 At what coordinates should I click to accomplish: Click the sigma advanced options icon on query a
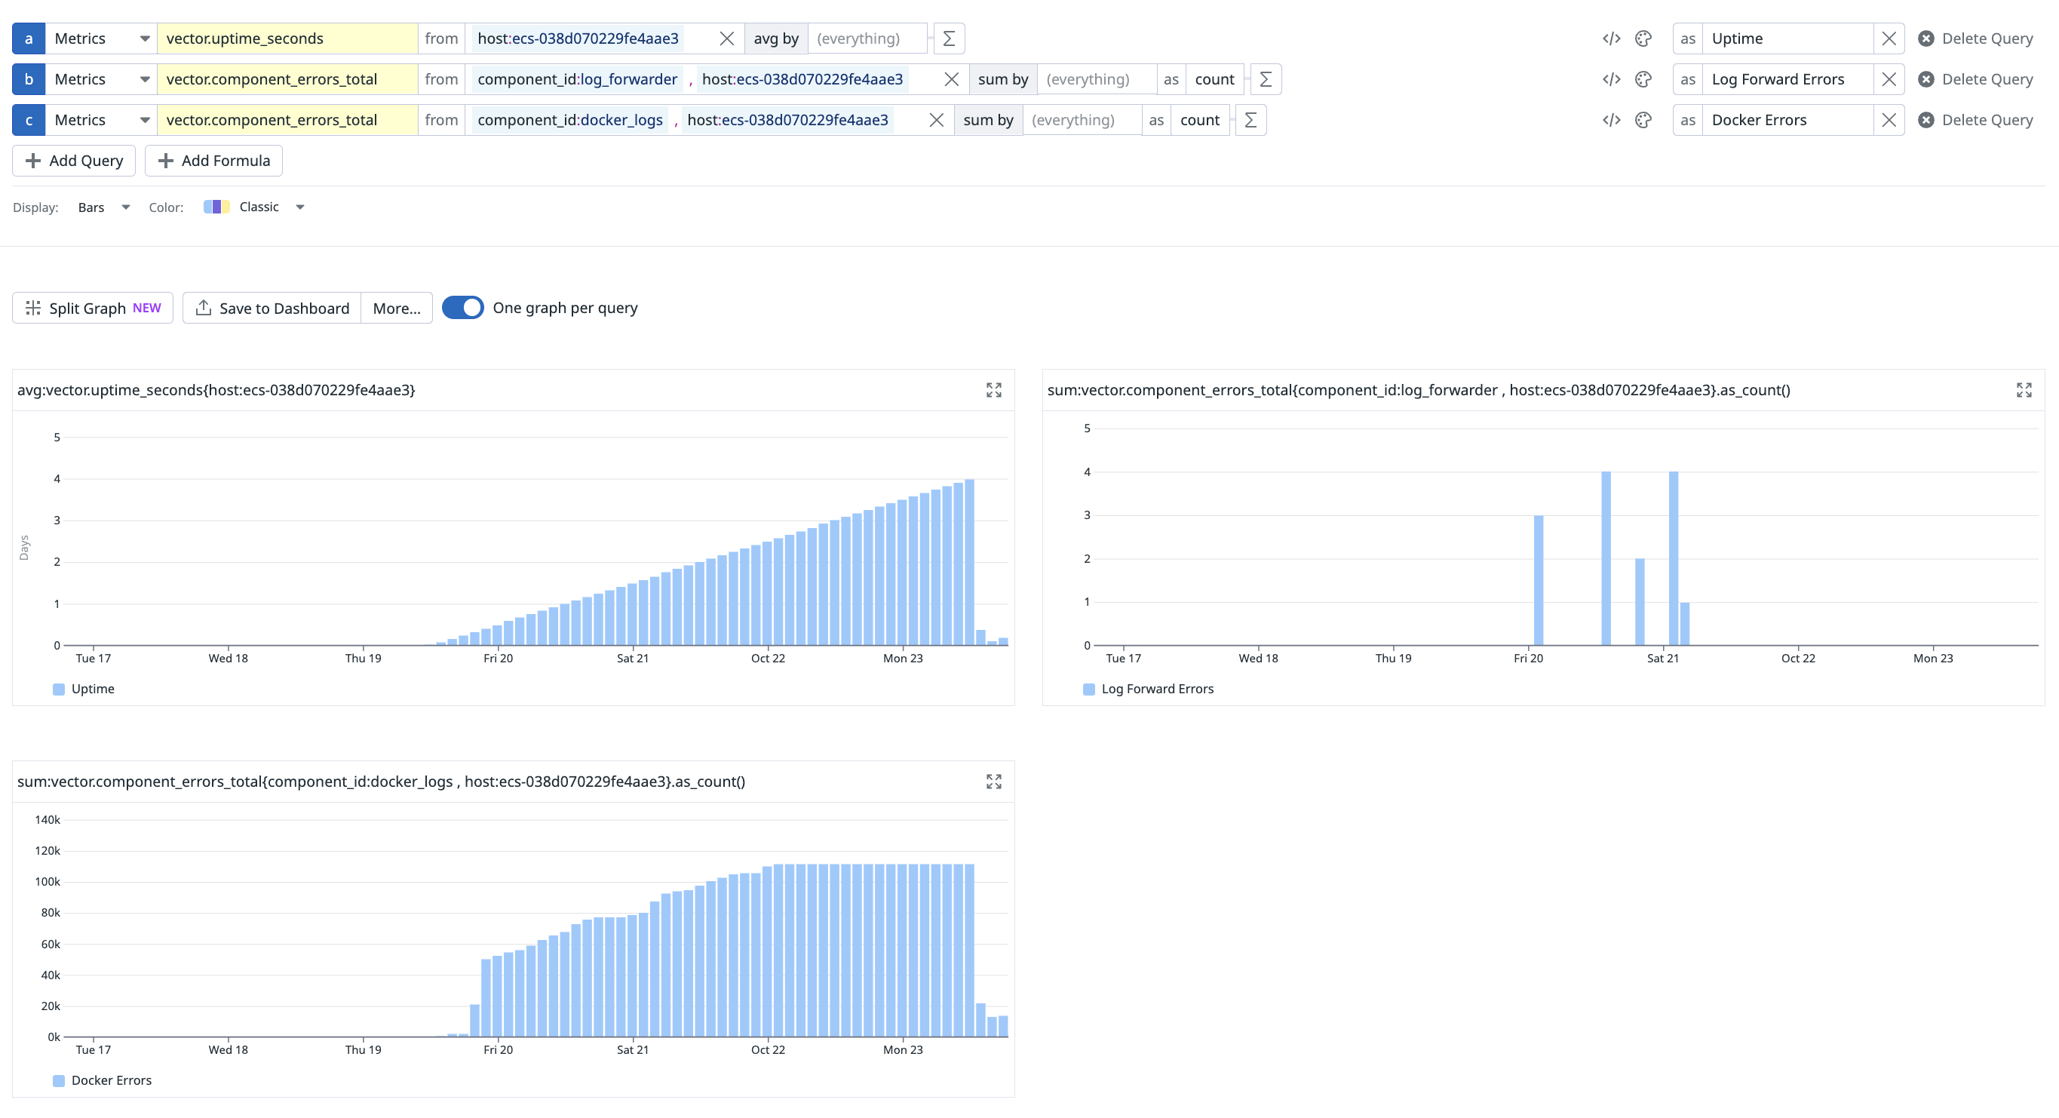pos(948,38)
